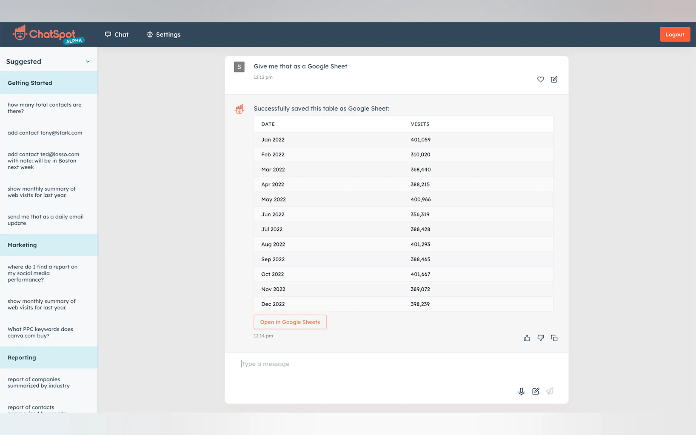Screen dimensions: 696x435
Task: Click the microphone voice input icon
Action: [x=521, y=391]
